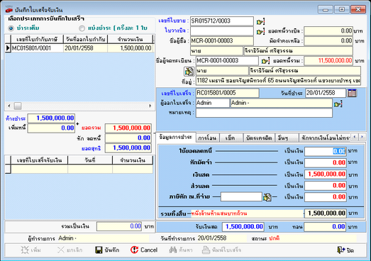
Task: Click the invoice amount cell 1,500,000.00
Action: [x=131, y=48]
